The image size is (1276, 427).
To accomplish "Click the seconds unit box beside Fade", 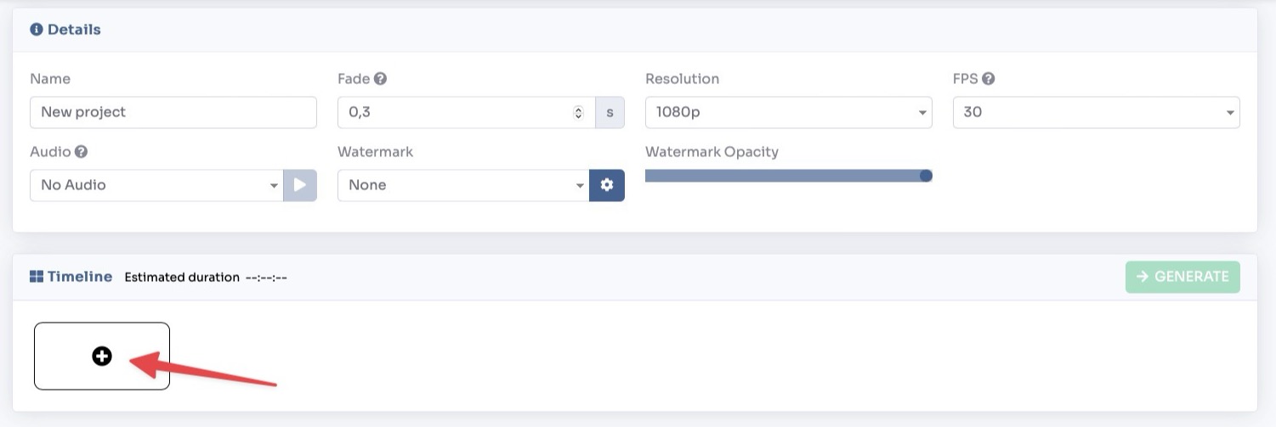I will (x=610, y=112).
